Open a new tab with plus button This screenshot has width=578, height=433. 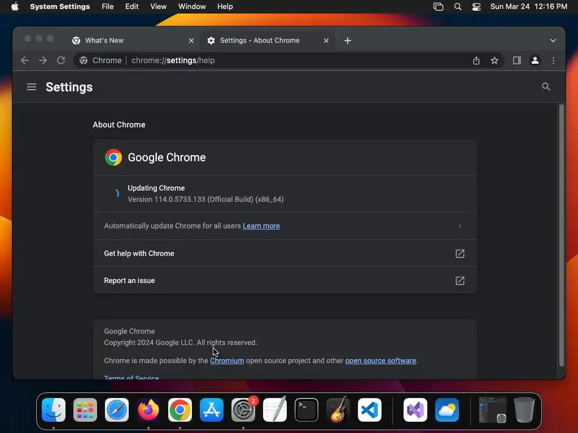tap(348, 41)
